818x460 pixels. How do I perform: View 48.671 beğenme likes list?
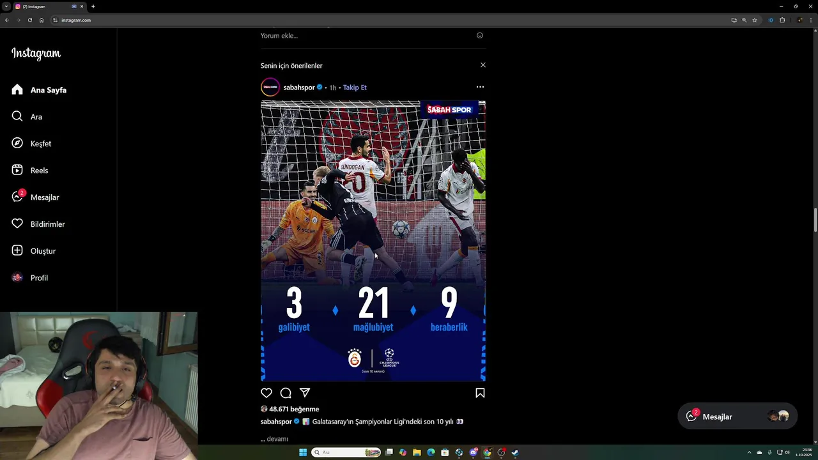pos(294,409)
